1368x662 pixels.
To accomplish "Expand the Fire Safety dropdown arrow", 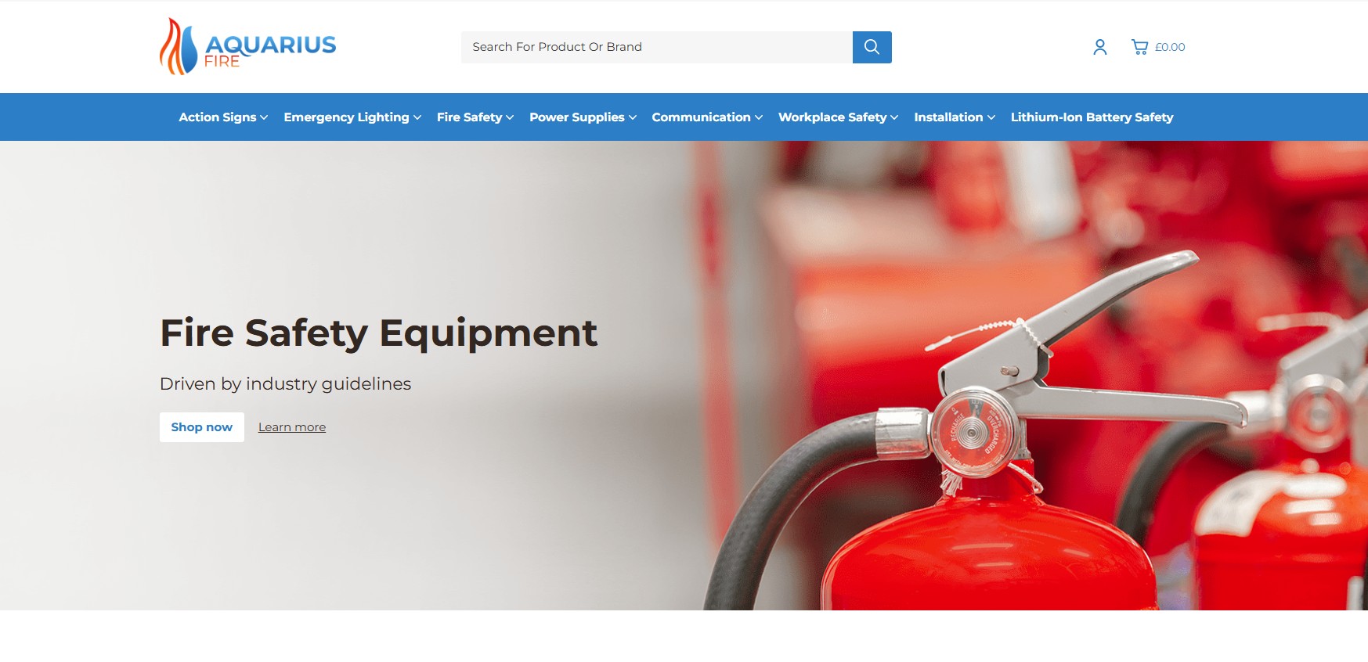I will click(x=510, y=117).
